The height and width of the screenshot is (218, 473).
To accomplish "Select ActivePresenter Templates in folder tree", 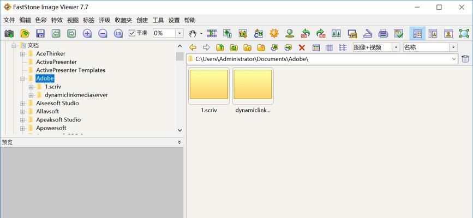I will click(x=70, y=70).
